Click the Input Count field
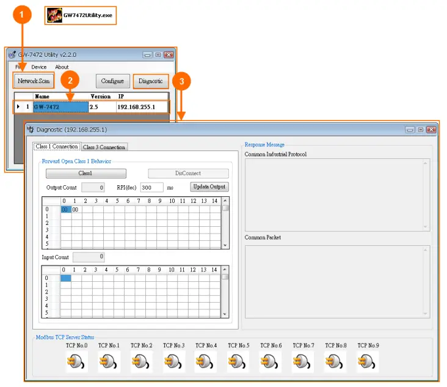Image resolution: width=447 pixels, height=387 pixels. 89,257
